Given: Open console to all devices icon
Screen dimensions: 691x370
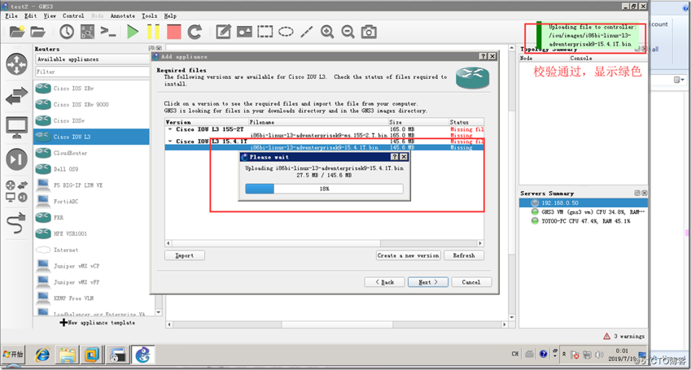Looking at the screenshot, I should (x=108, y=32).
